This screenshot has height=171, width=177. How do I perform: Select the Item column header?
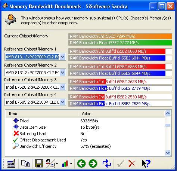pyautogui.click(x=42, y=114)
